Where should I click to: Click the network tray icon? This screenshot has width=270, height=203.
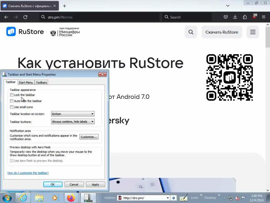point(231,198)
